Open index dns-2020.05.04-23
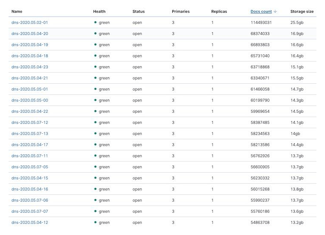This screenshot has height=235, width=325. point(30,67)
